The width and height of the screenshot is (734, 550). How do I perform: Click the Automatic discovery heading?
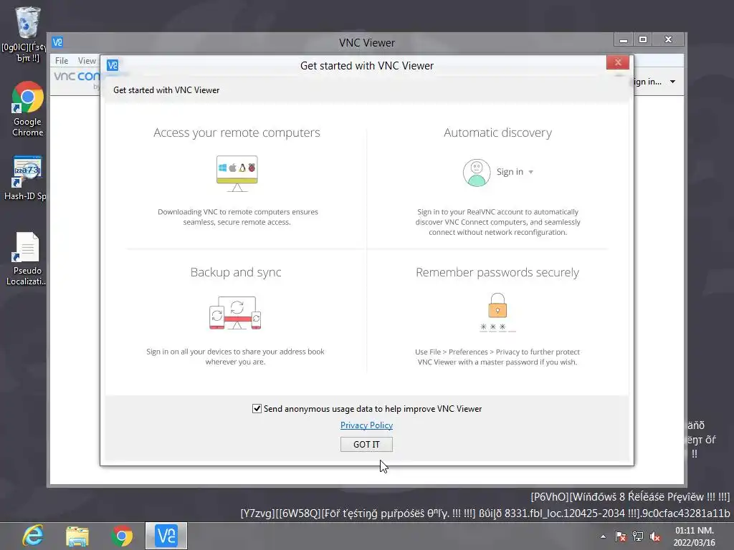click(x=497, y=132)
